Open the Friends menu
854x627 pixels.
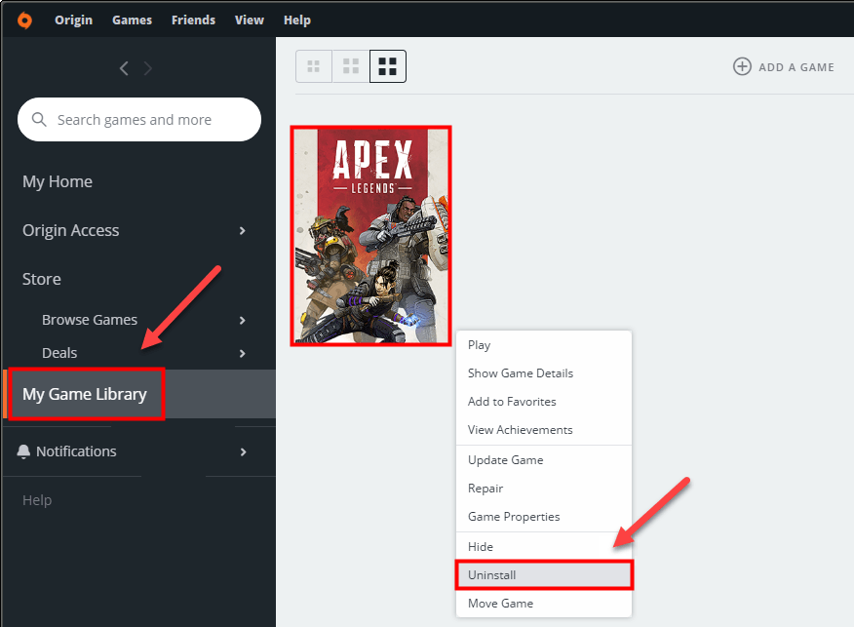[x=193, y=20]
